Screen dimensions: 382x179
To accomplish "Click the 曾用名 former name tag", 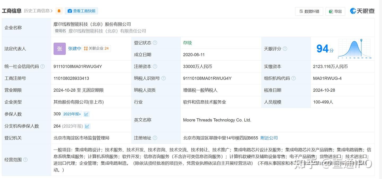I will click(60, 31).
